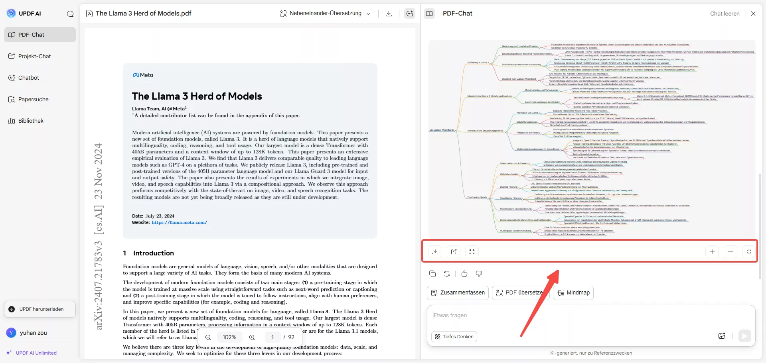Download the PDF document

[x=389, y=14]
